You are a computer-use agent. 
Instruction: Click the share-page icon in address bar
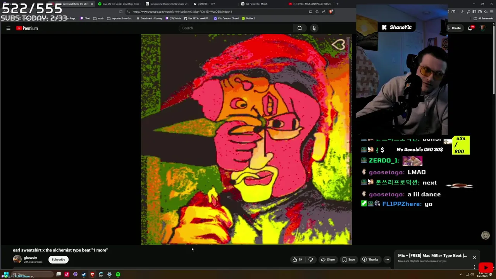tap(324, 12)
